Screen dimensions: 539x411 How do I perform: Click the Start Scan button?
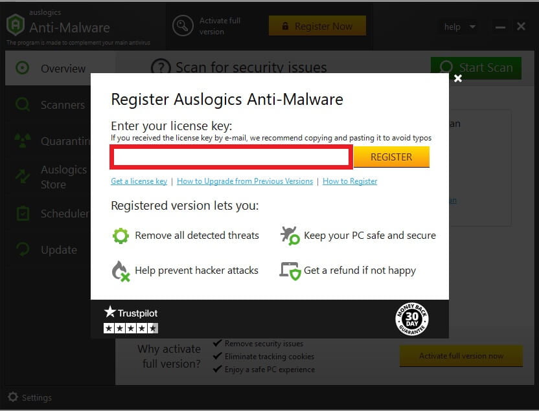[476, 68]
